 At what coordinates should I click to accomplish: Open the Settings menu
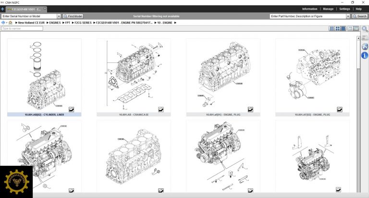pos(344,9)
